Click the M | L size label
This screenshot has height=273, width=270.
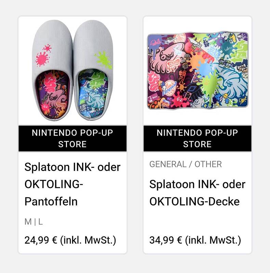(33, 222)
